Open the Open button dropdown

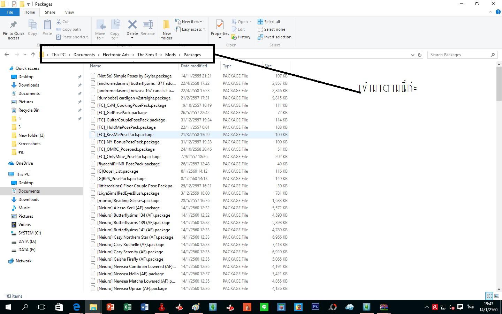pos(250,22)
